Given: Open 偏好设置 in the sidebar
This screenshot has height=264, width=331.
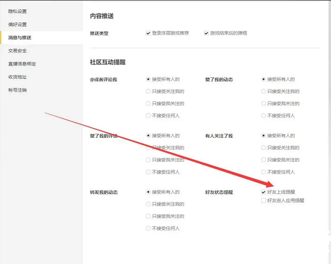Looking at the screenshot, I should [x=17, y=24].
